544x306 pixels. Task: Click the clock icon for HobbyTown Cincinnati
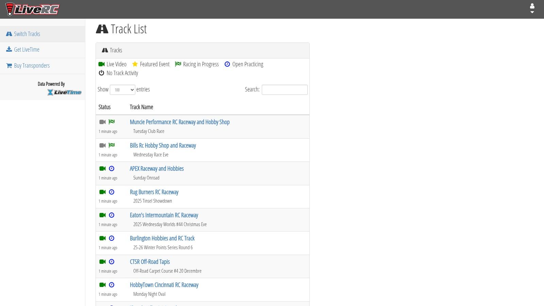point(112,285)
